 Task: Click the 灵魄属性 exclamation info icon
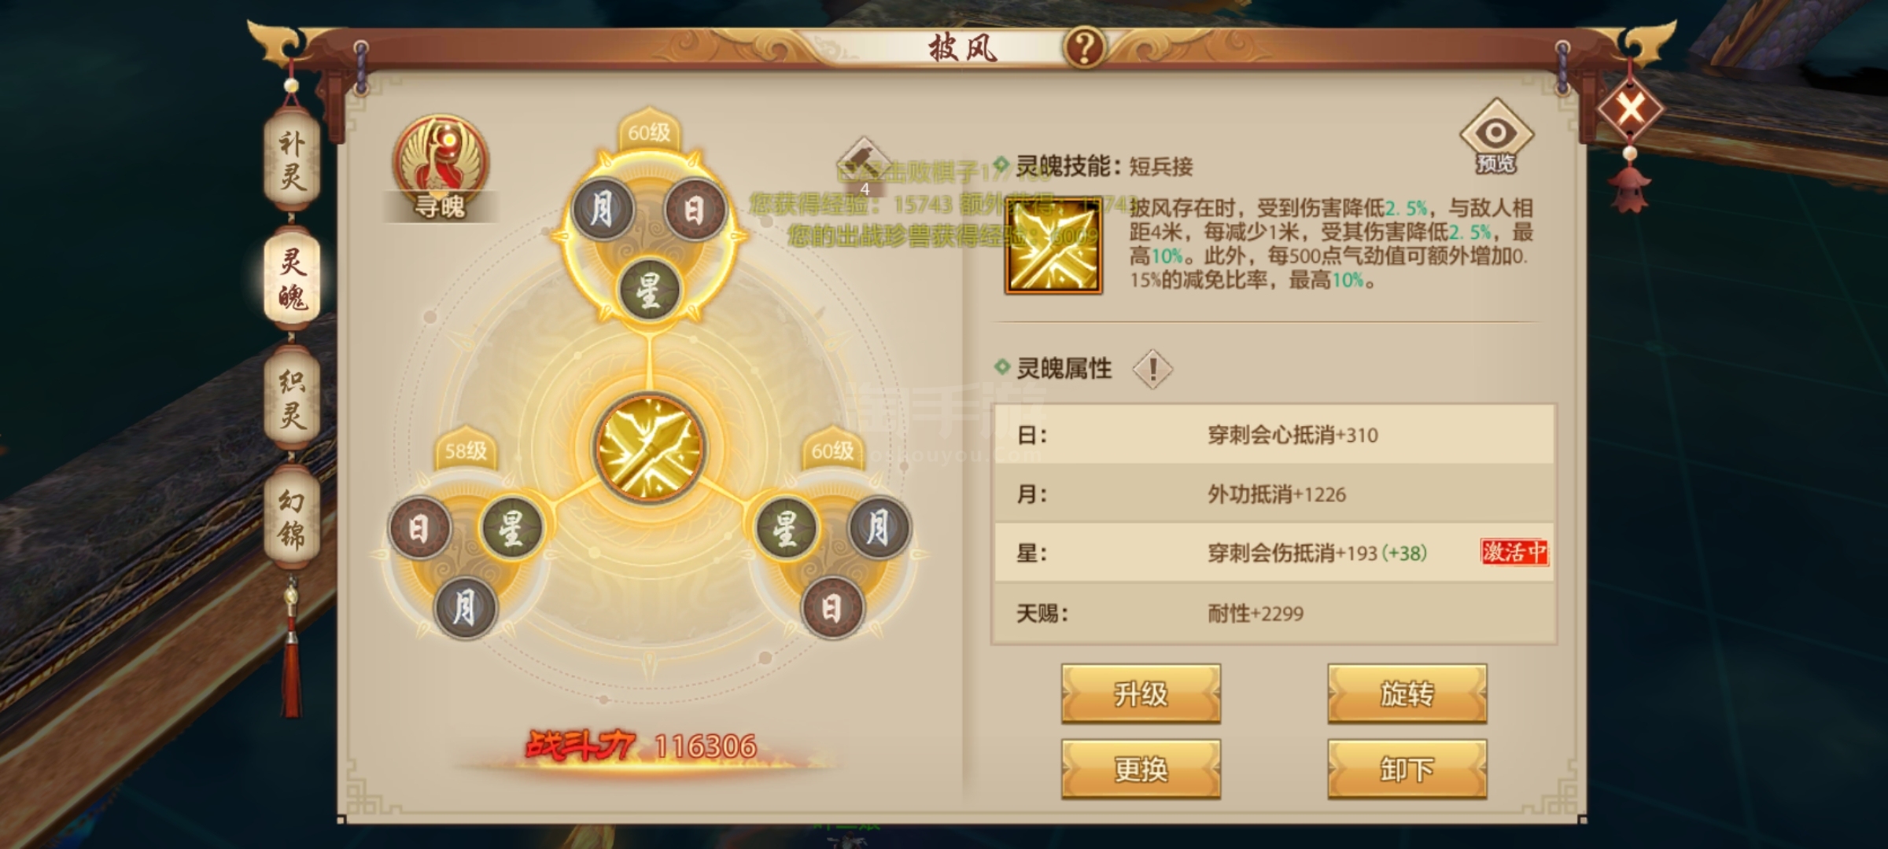tap(1152, 369)
